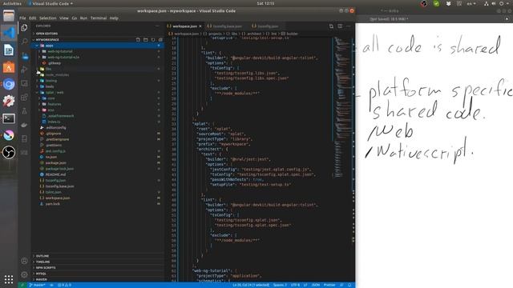This screenshot has width=513, height=288.
Task: Synchronize changes in status bar
Action: coord(51,285)
